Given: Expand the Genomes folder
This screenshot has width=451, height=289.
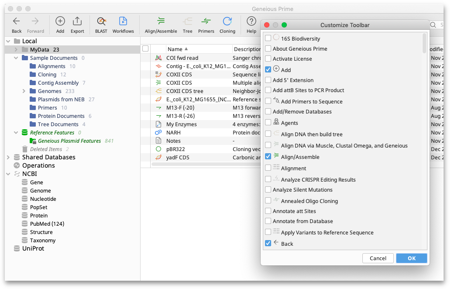Looking at the screenshot, I should pos(24,91).
